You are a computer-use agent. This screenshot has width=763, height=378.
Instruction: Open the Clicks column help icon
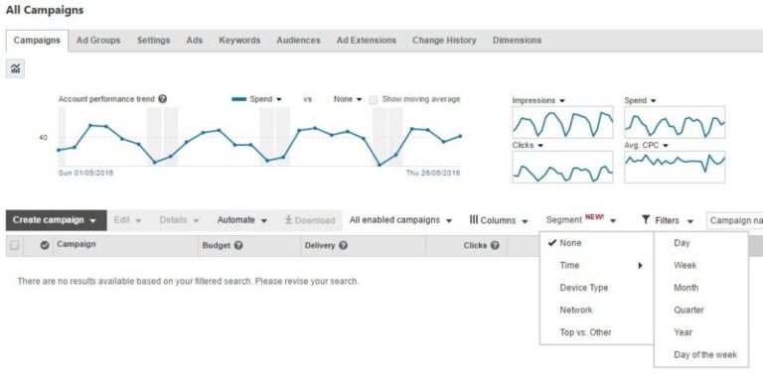pos(495,246)
